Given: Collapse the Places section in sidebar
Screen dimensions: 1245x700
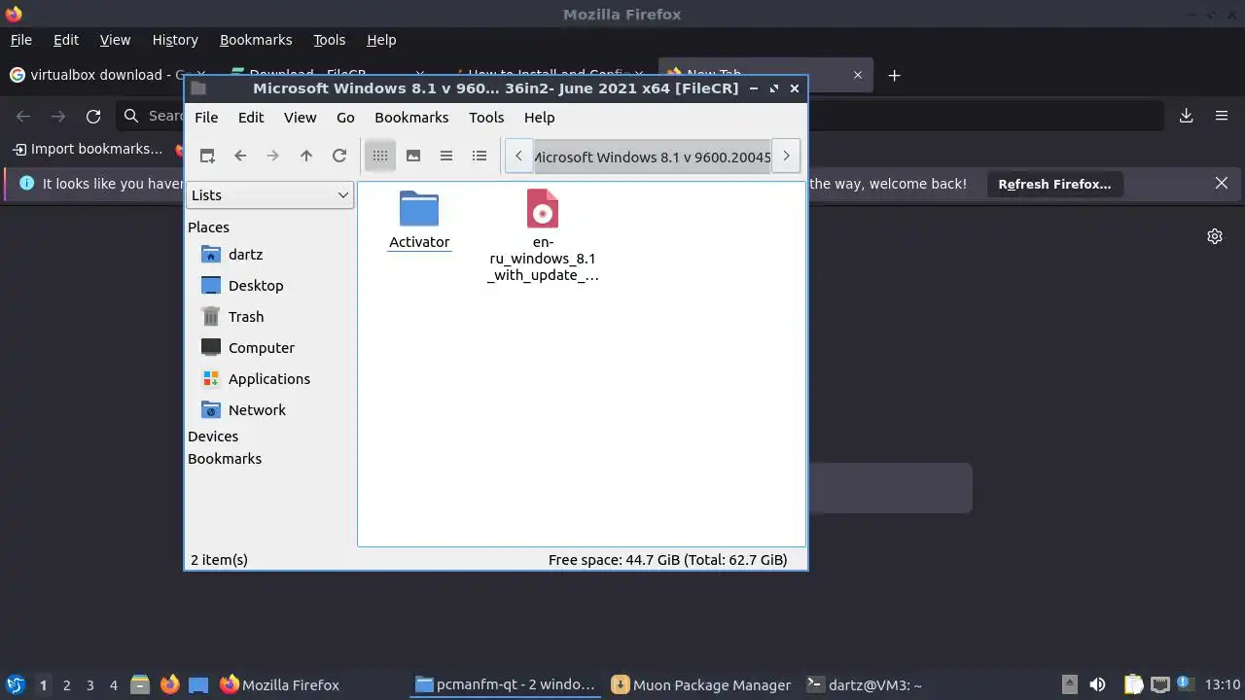Looking at the screenshot, I should coord(208,227).
